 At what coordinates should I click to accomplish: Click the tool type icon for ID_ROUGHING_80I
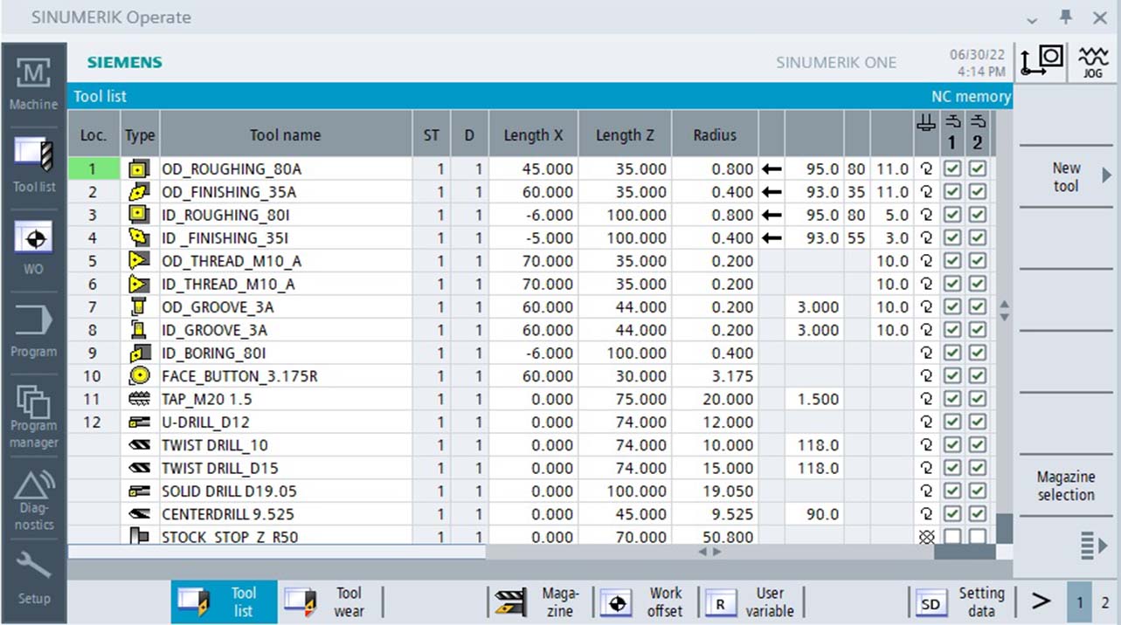pyautogui.click(x=138, y=215)
